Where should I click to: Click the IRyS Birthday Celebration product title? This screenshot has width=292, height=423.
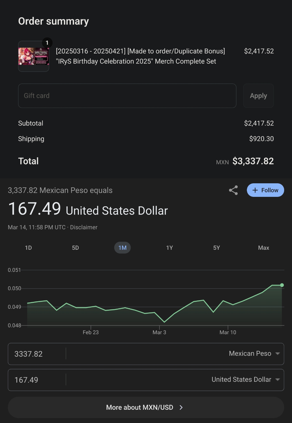[x=140, y=56]
